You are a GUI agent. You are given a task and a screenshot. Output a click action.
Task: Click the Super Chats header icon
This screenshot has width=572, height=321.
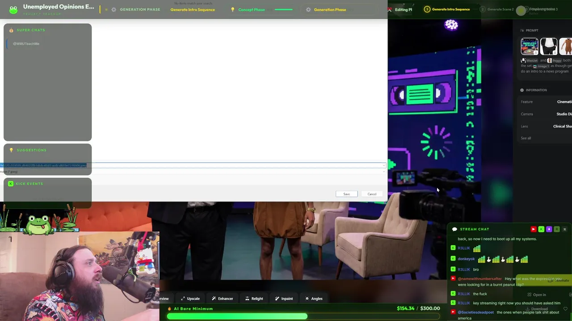[11, 30]
